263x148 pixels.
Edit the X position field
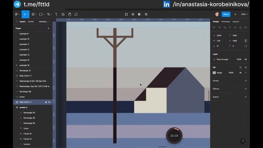[x=219, y=36]
